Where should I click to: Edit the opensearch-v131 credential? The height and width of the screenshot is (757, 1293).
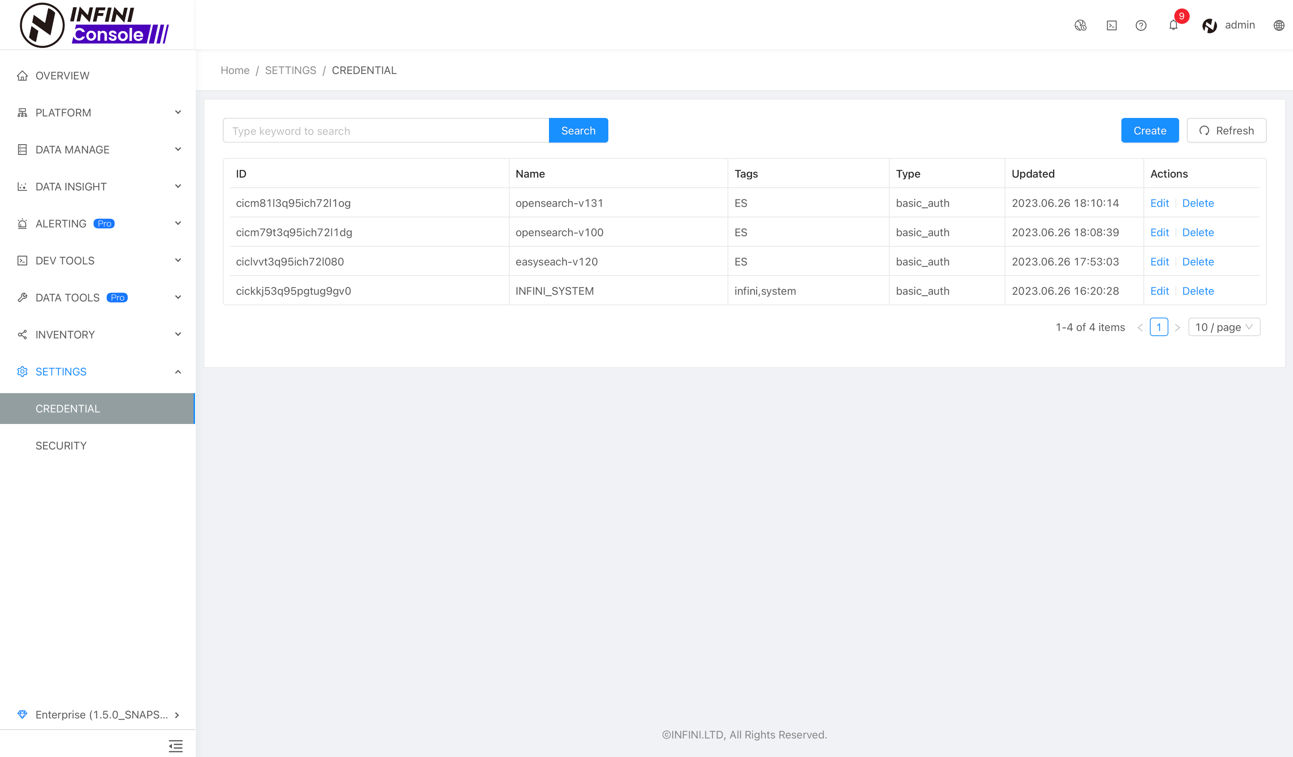click(1160, 203)
